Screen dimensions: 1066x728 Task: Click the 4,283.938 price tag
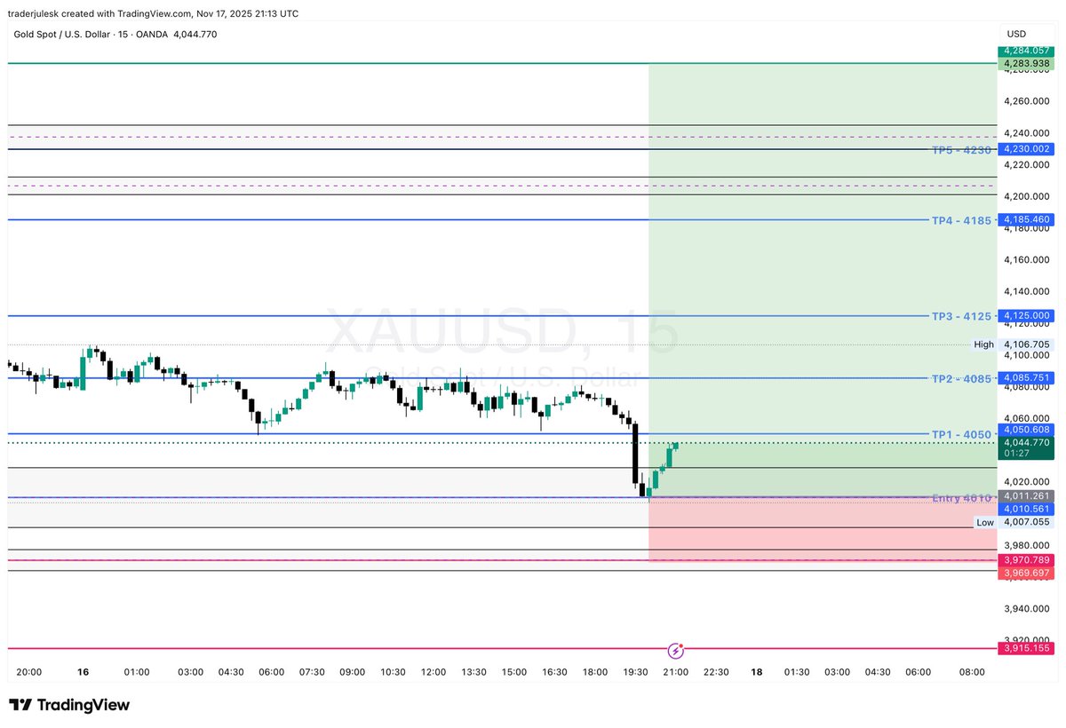point(1026,64)
